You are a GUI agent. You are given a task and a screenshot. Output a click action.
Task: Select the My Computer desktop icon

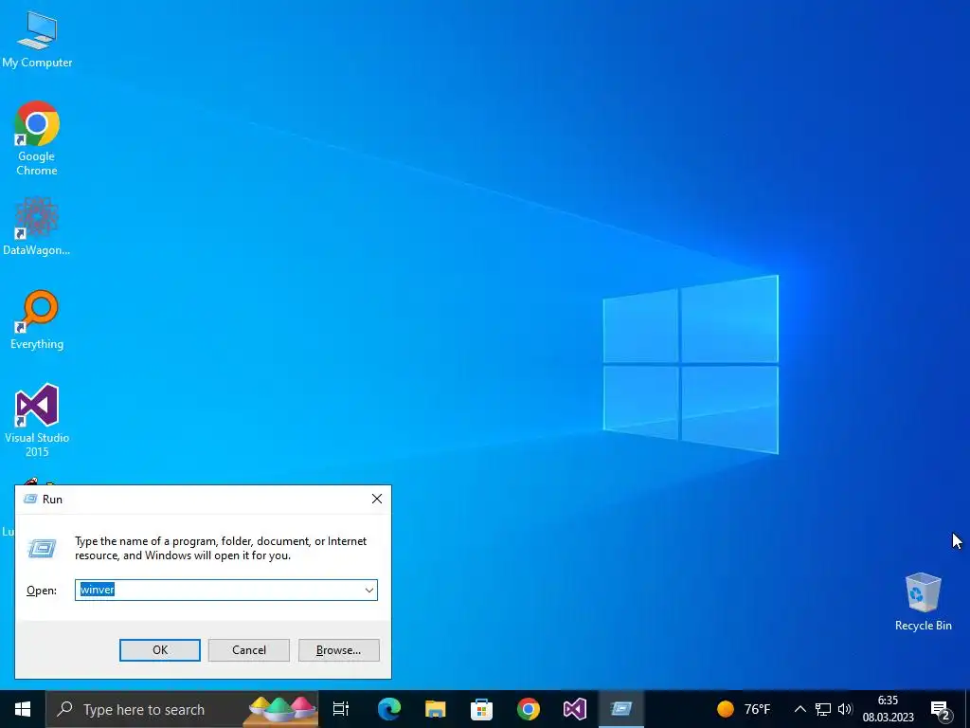(37, 40)
